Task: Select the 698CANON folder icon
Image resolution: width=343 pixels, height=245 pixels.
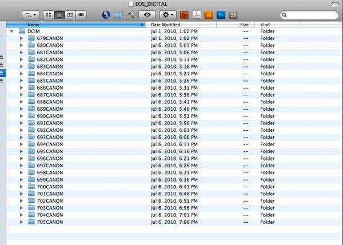Action: coord(31,172)
